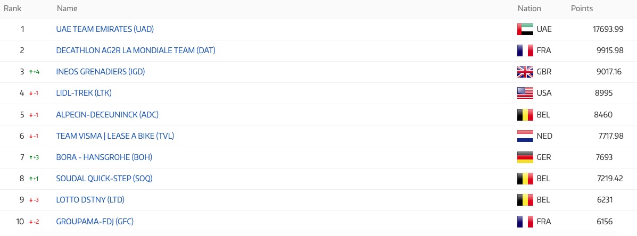The image size is (637, 236).
Task: Open Team Visma | Lease a Bike link
Action: 115,136
